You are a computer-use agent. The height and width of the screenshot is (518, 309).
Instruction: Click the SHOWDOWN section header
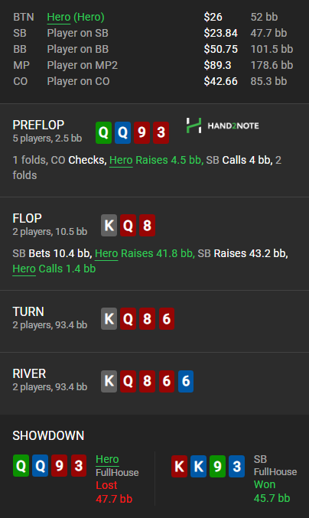48,435
